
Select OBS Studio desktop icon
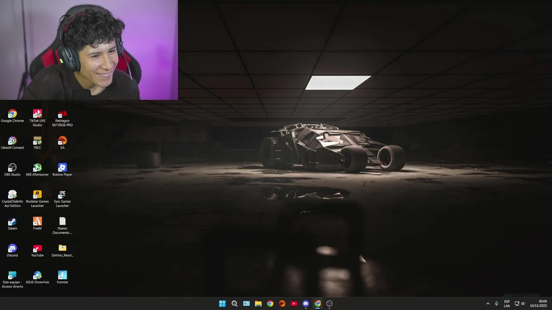pos(12,170)
